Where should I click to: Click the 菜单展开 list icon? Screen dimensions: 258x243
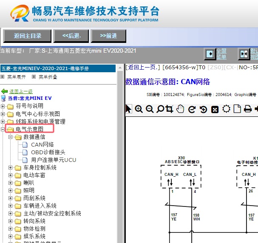click(x=2, y=77)
